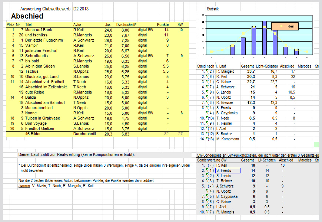Screen dimensions: 322x222
Task: Click the tallest bar in the Statistik chart
Action: tap(265, 37)
